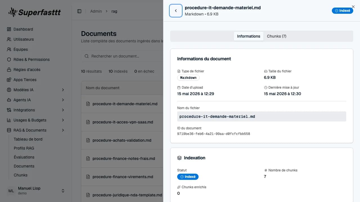Expand the Intégrations chevron

63,110
